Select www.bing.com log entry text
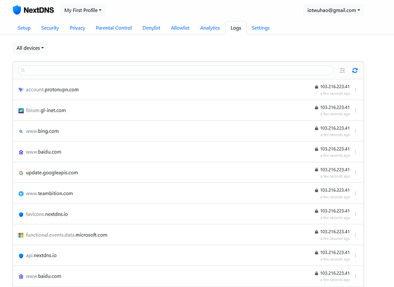Screen dimensions: 394x287 click(x=42, y=131)
